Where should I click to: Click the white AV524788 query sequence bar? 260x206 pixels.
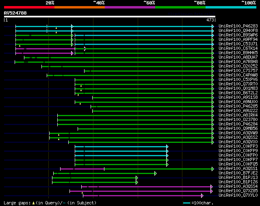(110, 17)
